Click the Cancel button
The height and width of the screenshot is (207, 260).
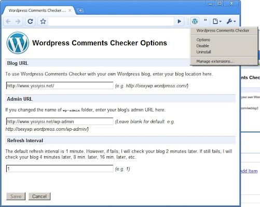pos(39,197)
